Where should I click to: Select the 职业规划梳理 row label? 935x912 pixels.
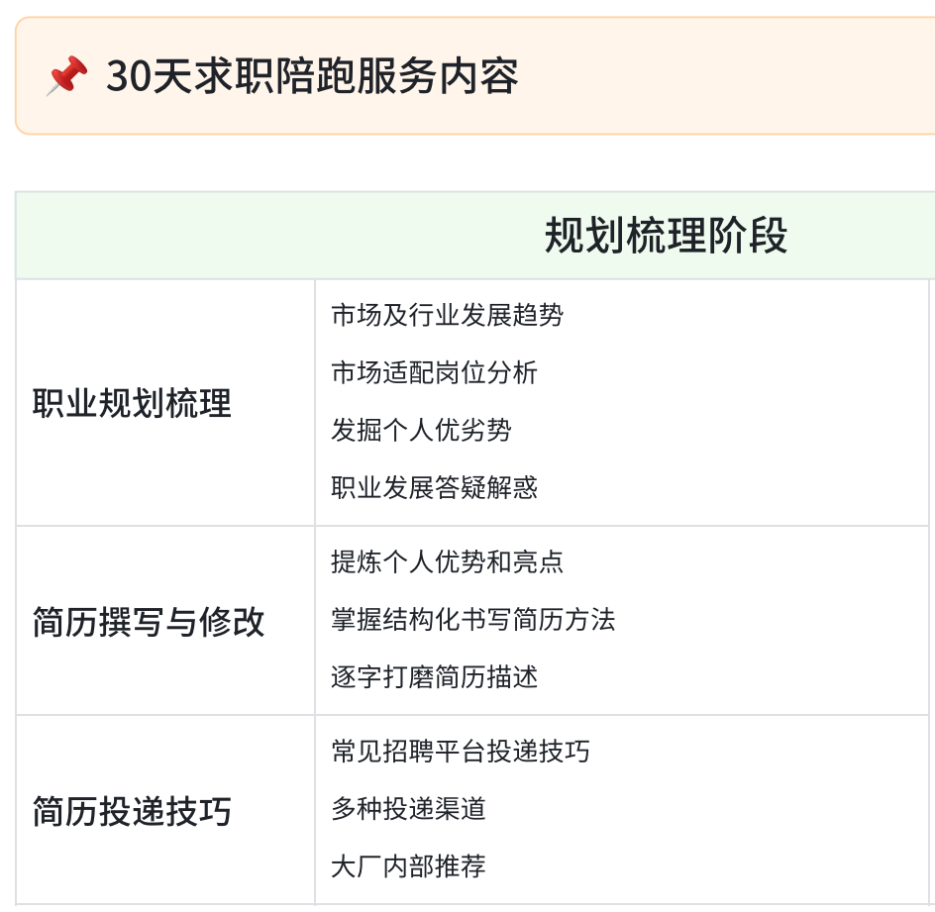tap(132, 404)
